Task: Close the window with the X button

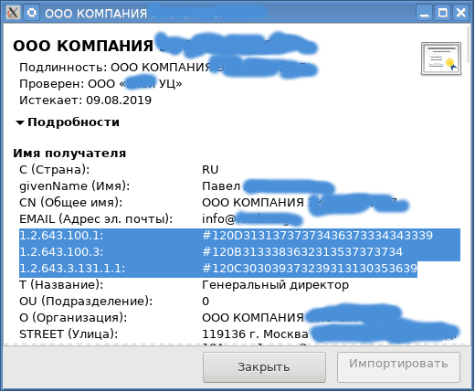Action: [461, 13]
